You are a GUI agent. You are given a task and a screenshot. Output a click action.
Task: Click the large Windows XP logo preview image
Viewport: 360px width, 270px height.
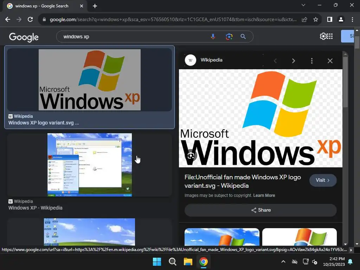pos(261,118)
